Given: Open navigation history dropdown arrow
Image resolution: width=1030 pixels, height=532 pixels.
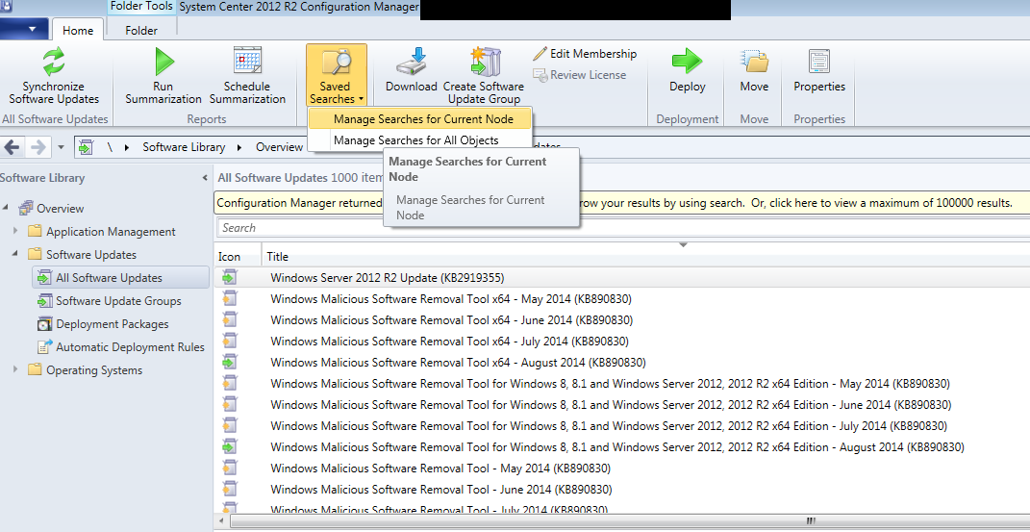Looking at the screenshot, I should tap(62, 148).
